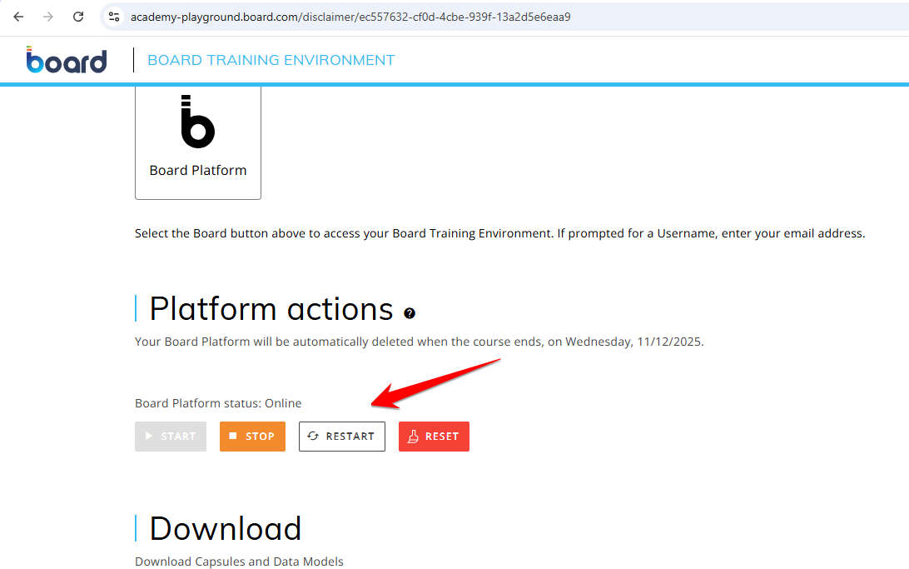Click the Board Platform label text
Screen dimensions: 909x569
(x=197, y=170)
